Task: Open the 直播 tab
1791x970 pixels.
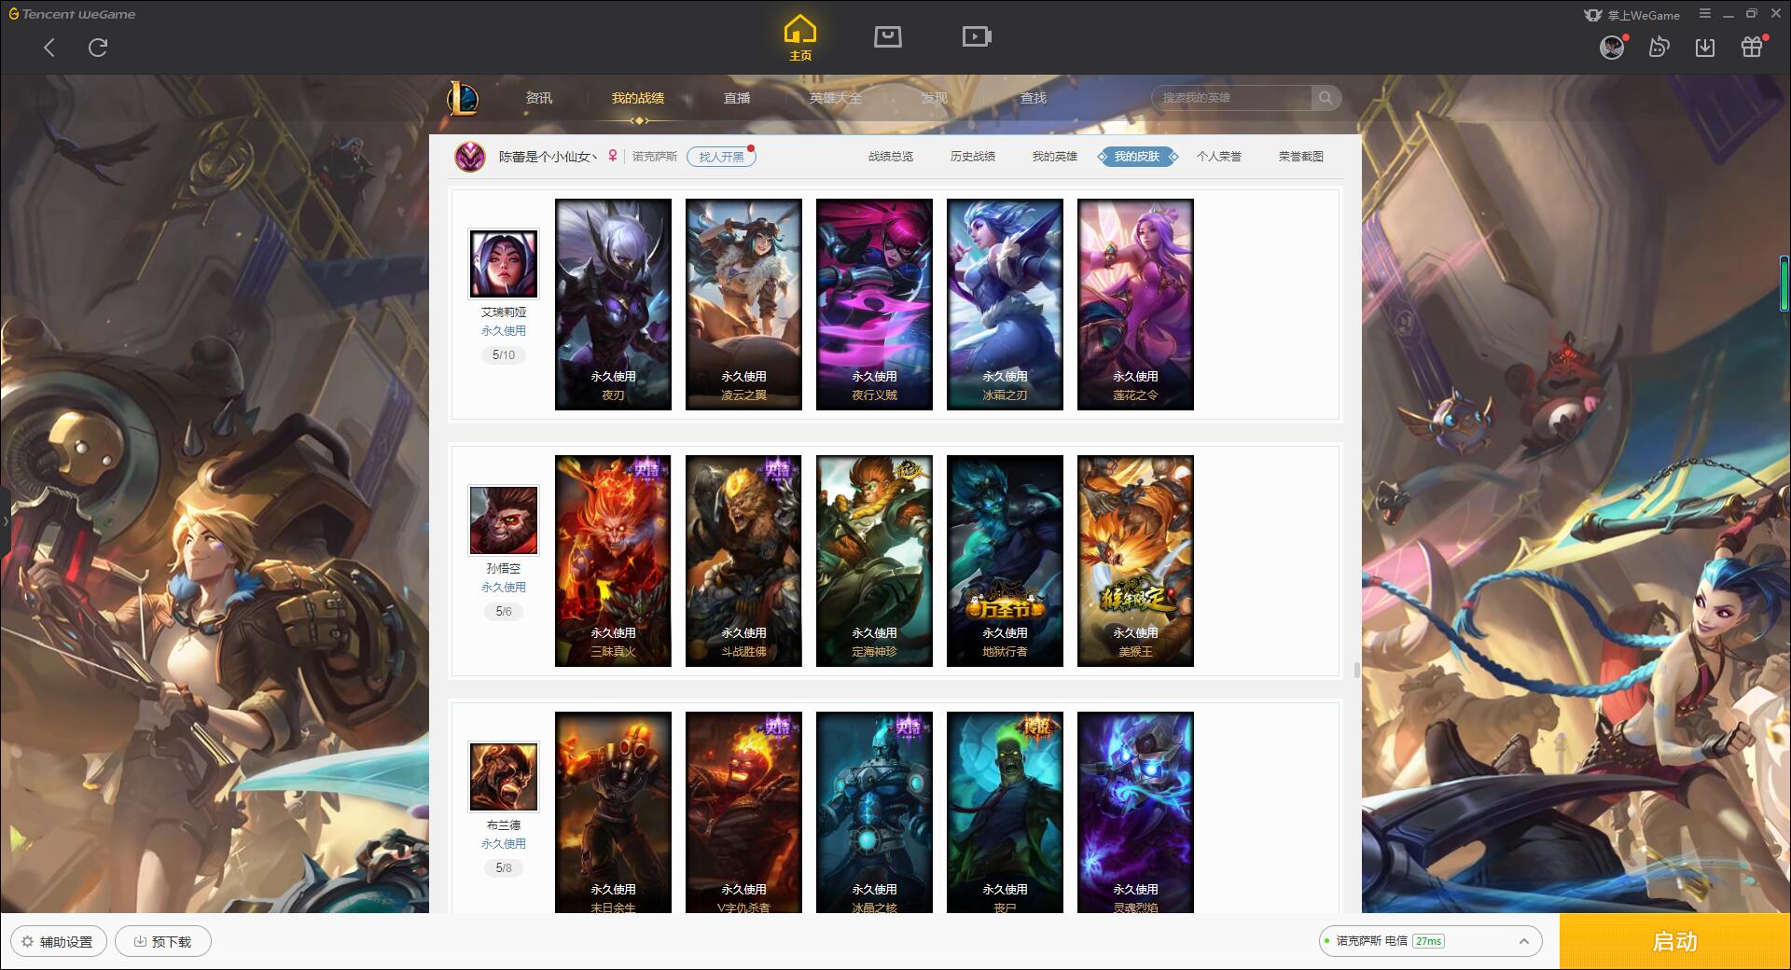Action: tap(737, 98)
